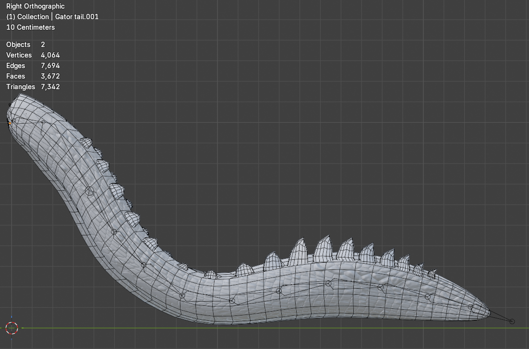
Task: Click the edge count value '7,694'
Action: click(50, 66)
